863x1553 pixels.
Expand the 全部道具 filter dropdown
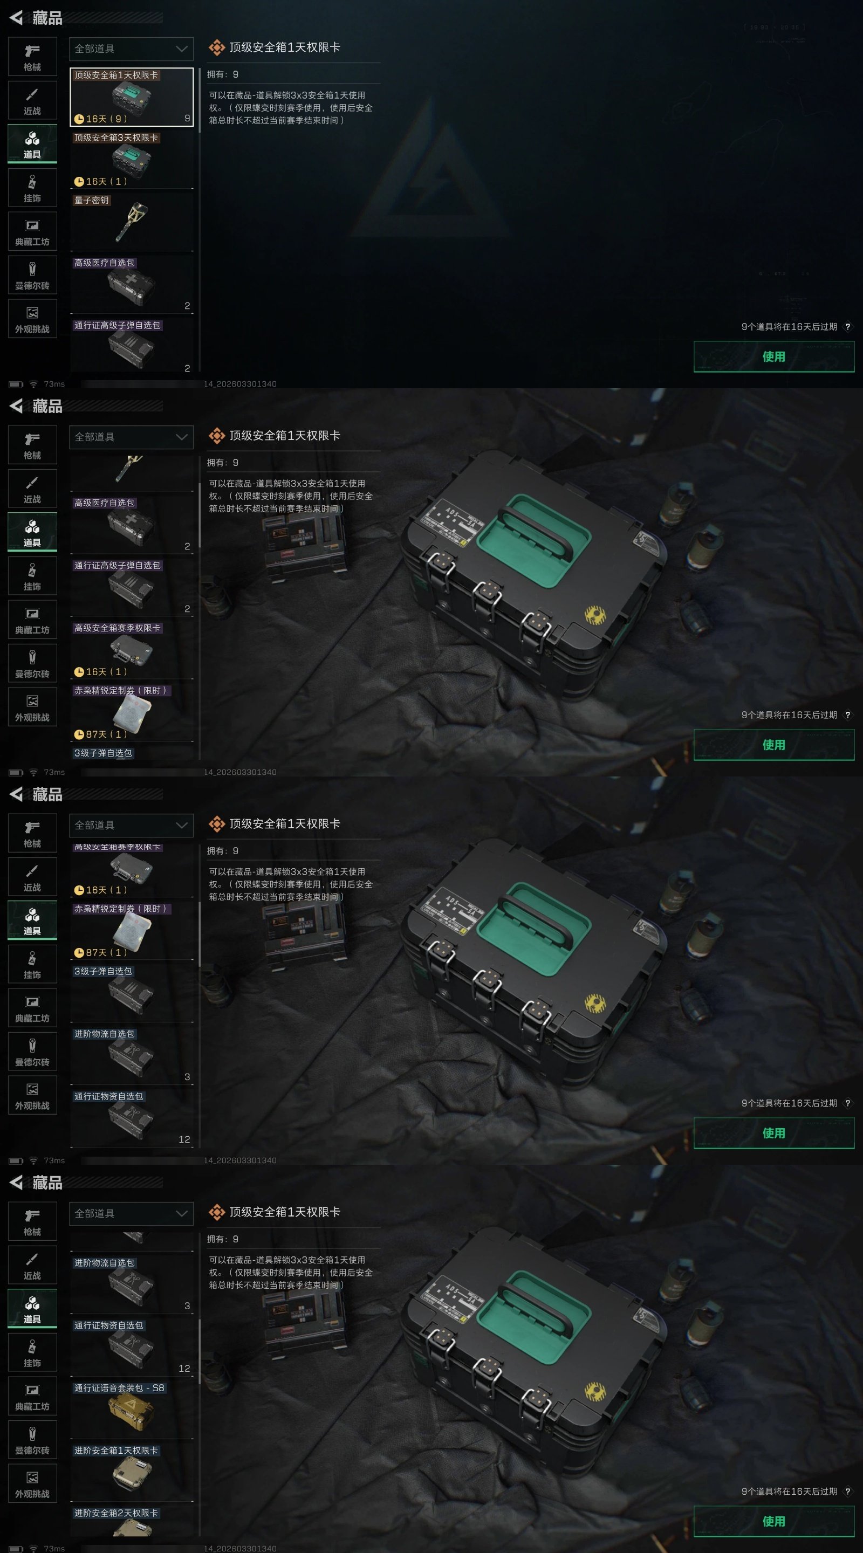132,49
